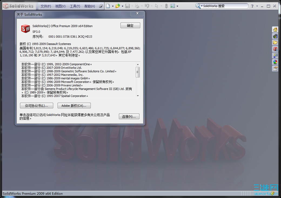Click the mental images GmbH copyright line

[x=56, y=78]
